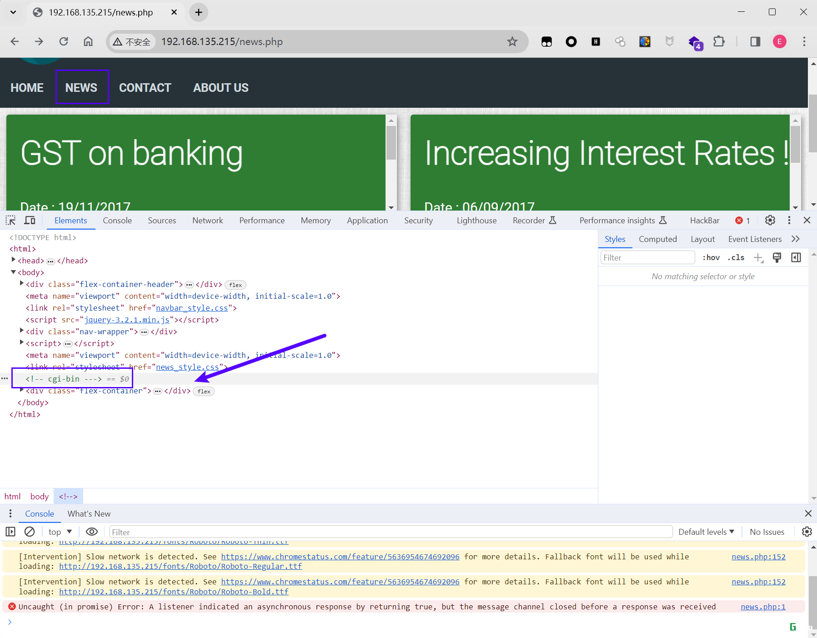Open news.php:1 source link
The height and width of the screenshot is (638, 817).
click(x=763, y=607)
